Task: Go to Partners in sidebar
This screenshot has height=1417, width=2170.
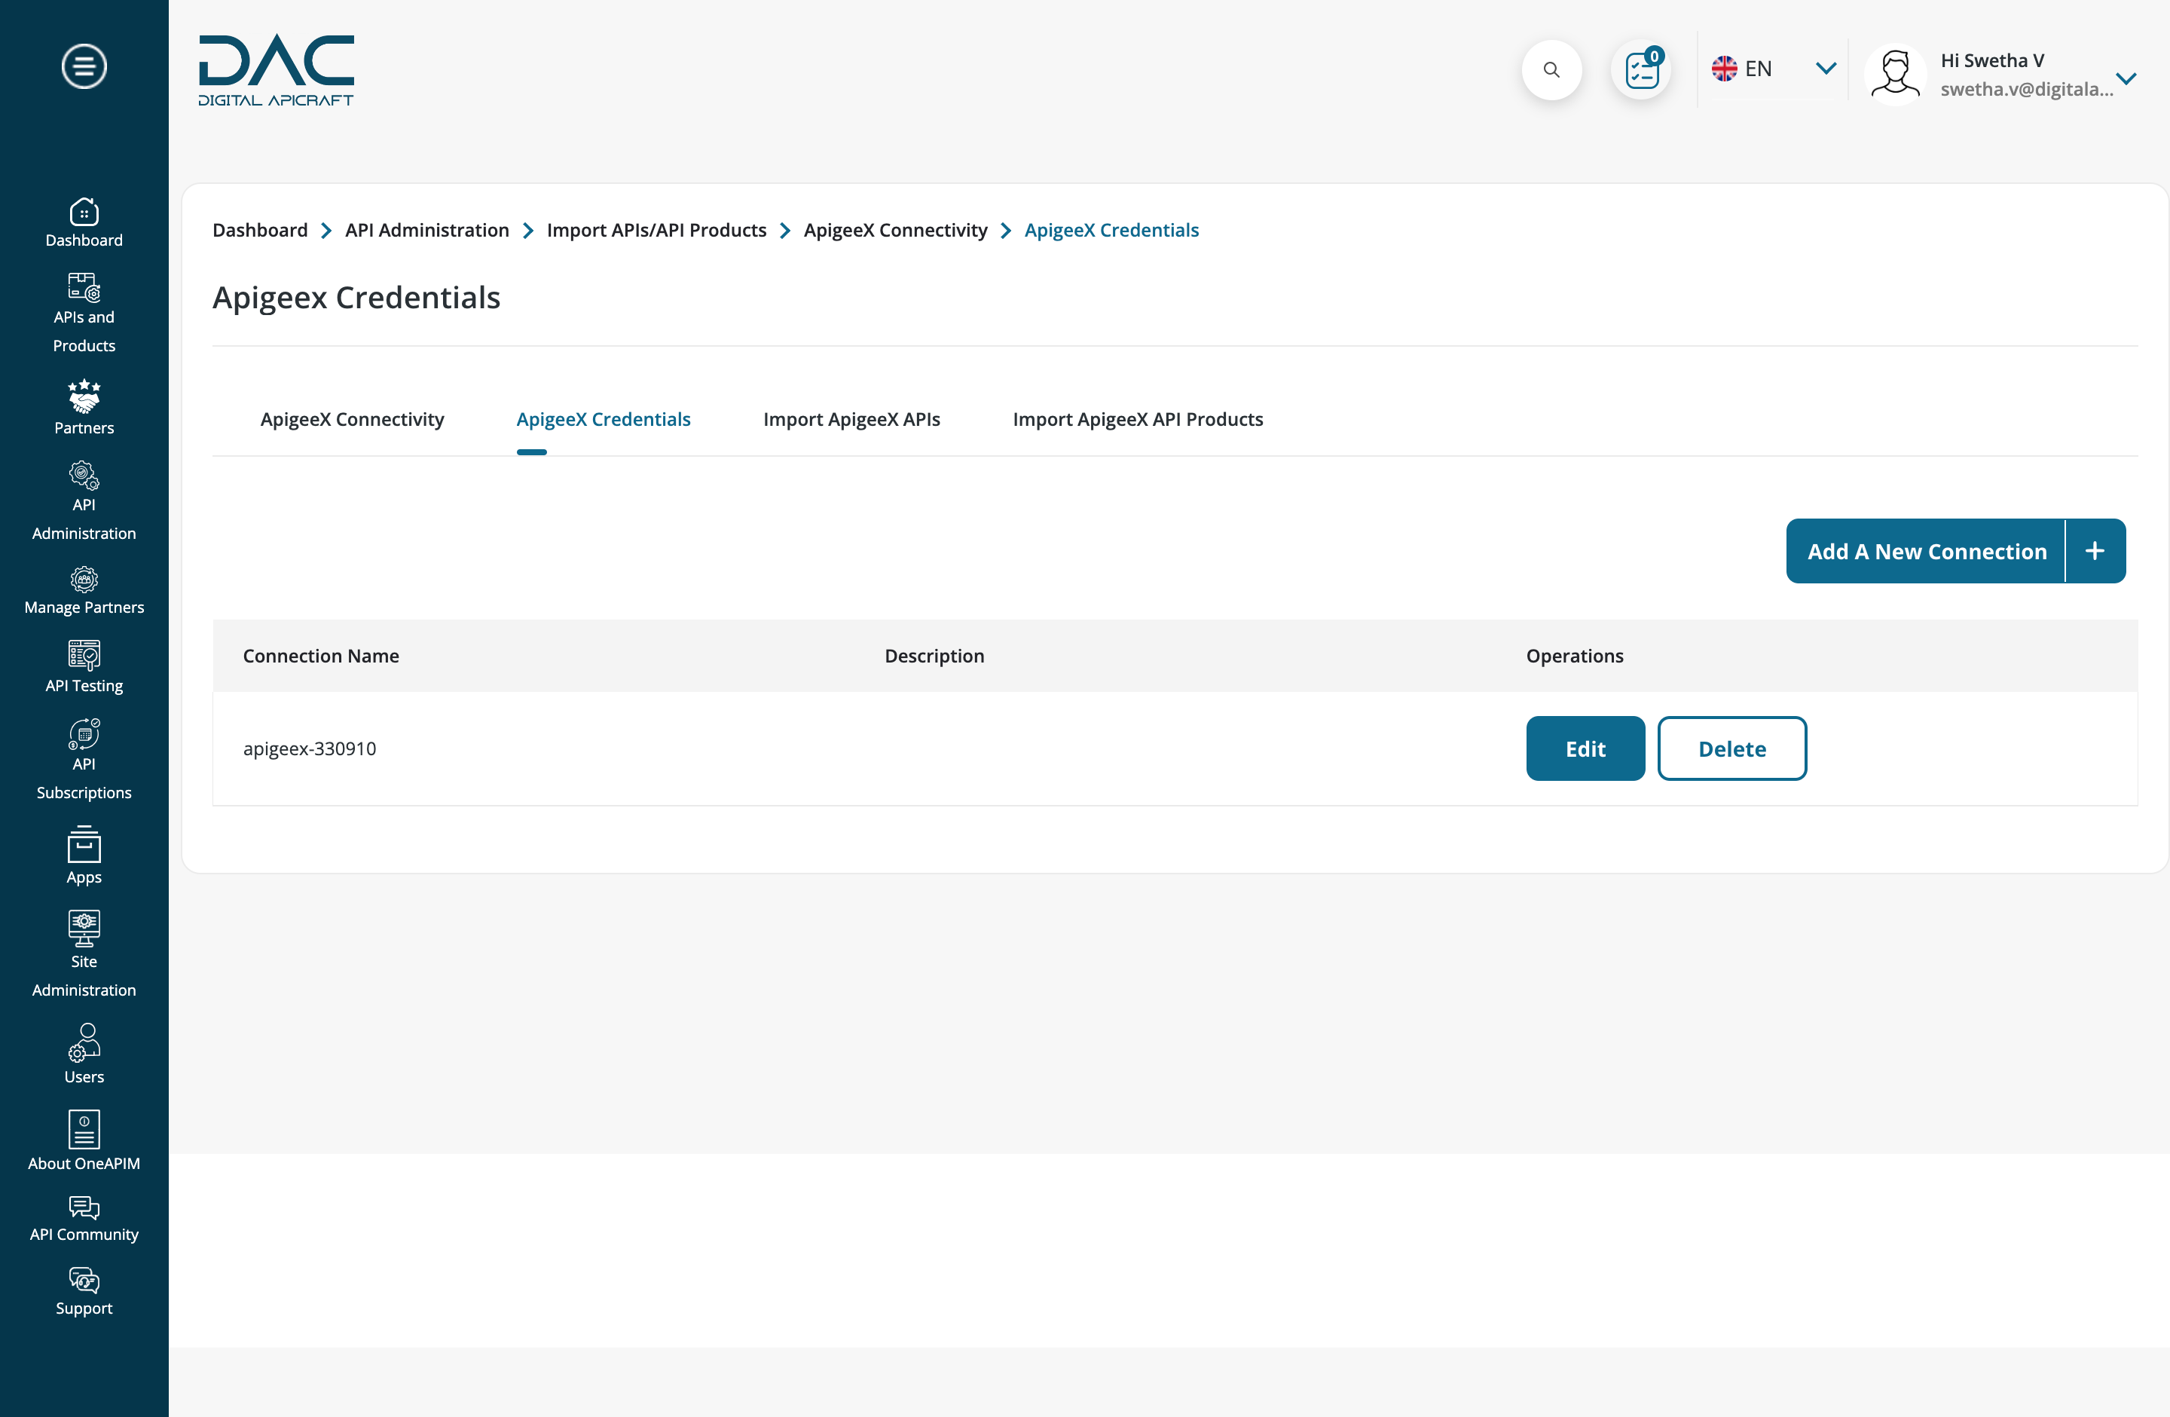Action: [84, 408]
